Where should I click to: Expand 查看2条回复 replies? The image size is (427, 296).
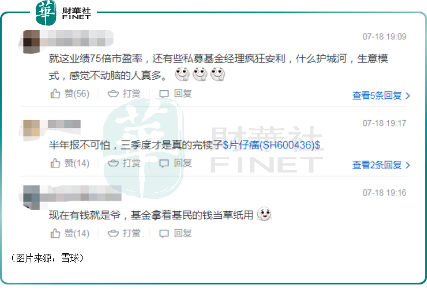[x=381, y=165]
